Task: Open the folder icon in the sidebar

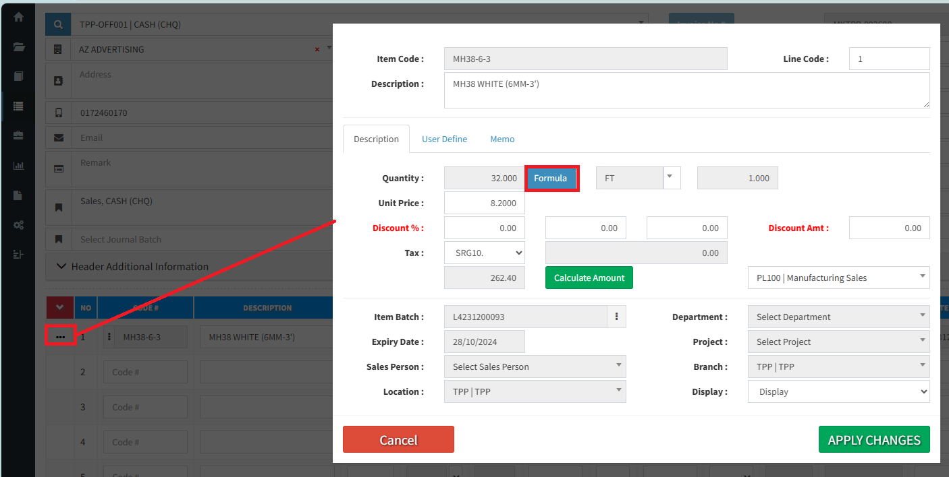Action: (x=18, y=46)
